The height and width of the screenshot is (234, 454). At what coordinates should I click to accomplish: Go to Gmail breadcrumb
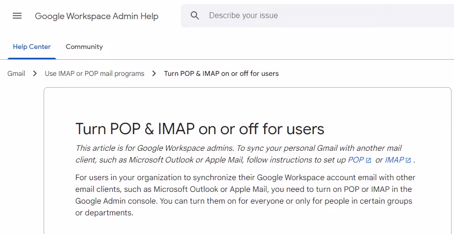[16, 73]
